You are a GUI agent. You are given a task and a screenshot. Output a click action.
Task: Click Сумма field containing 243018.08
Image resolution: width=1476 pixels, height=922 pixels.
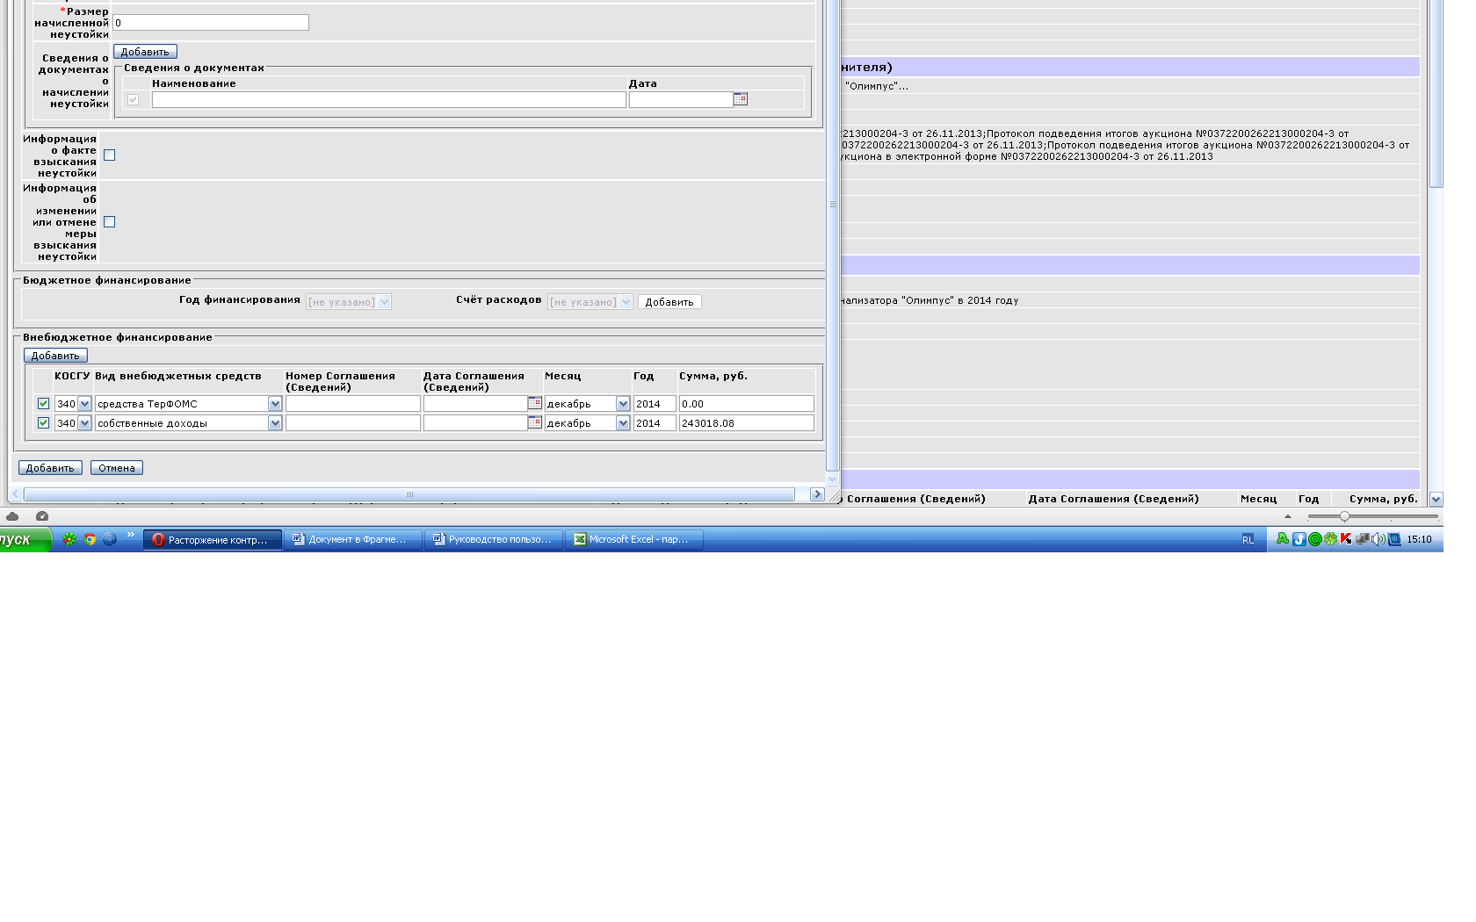click(747, 423)
